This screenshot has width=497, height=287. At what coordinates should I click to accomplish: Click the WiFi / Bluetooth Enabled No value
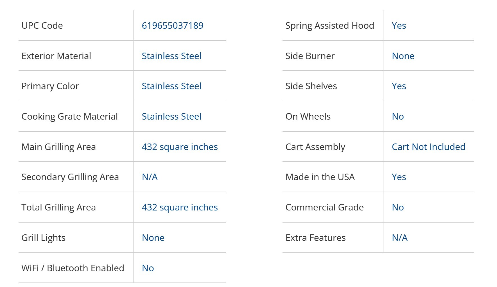[x=148, y=268]
